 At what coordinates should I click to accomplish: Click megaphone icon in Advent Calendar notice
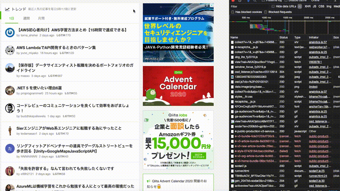tap(148, 181)
